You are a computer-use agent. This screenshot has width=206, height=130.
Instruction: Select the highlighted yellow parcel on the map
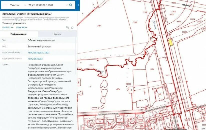click(x=170, y=42)
